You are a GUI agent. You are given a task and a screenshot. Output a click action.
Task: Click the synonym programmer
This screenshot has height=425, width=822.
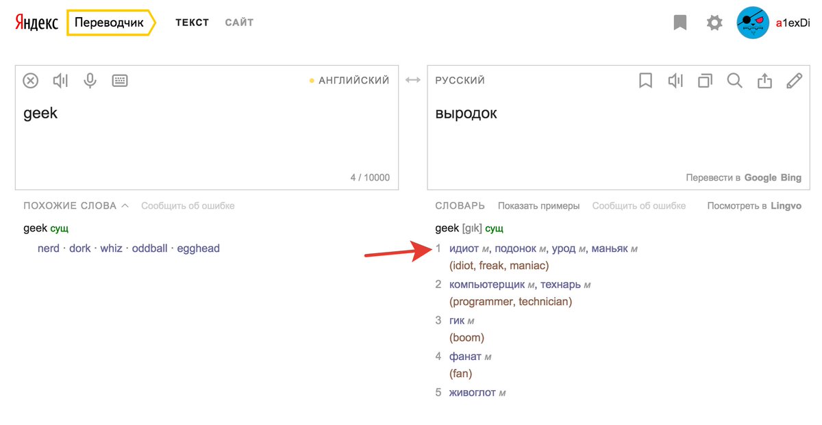coord(482,301)
